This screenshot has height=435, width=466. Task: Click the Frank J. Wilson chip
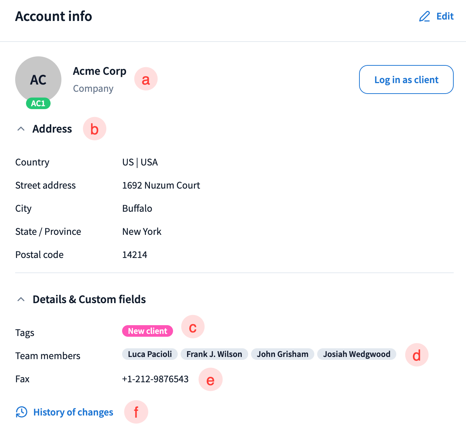pyautogui.click(x=214, y=354)
